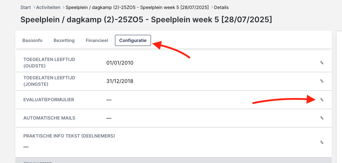Select the Automatische mails row label
Screen dimensions: 342x163
tap(49, 118)
